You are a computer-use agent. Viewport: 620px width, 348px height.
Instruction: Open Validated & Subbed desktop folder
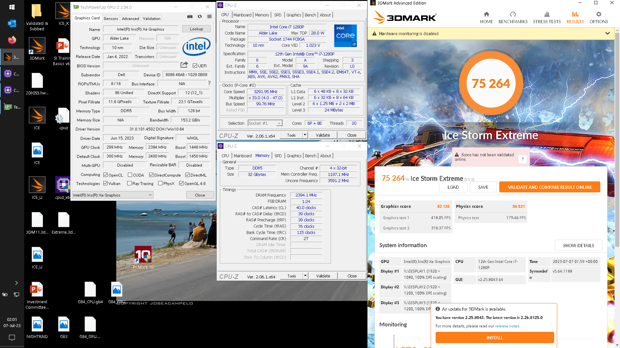[x=37, y=17]
